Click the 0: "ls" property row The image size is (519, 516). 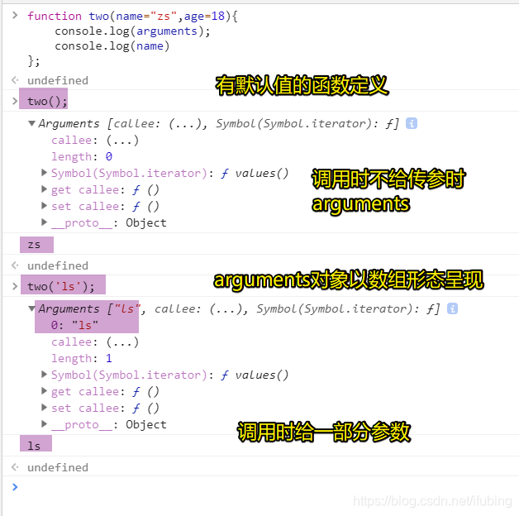tap(74, 325)
